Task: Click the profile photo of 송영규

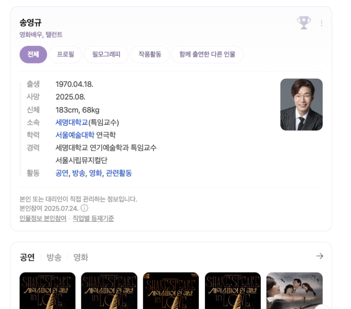Action: pyautogui.click(x=301, y=105)
